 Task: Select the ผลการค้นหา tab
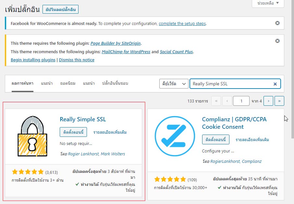pos(22,83)
